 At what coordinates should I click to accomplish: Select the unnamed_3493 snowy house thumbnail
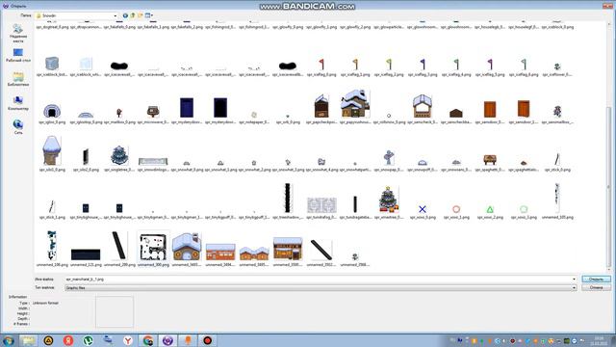187,247
